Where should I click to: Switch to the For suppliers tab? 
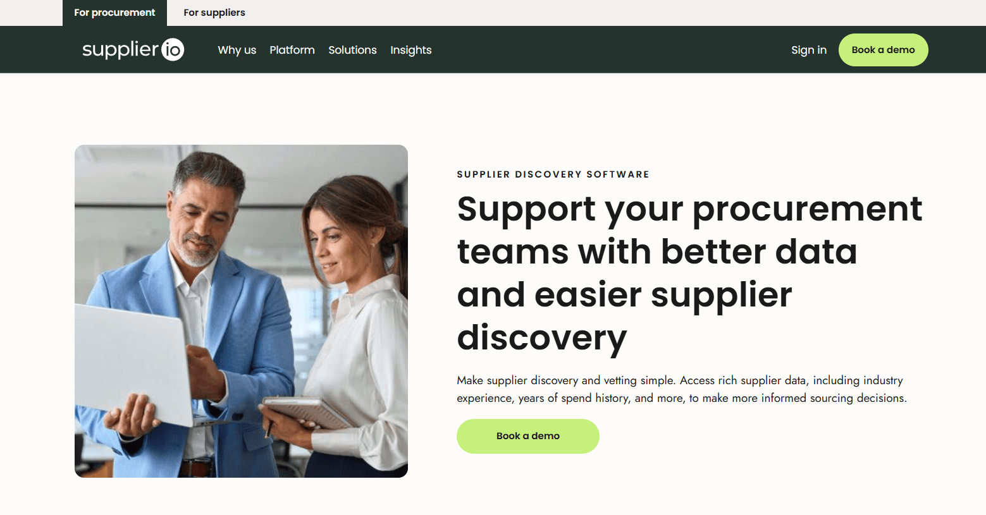coord(214,13)
